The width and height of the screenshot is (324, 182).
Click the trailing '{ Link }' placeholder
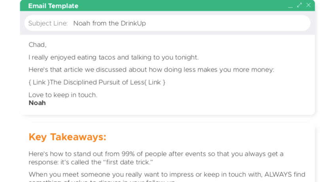(155, 82)
